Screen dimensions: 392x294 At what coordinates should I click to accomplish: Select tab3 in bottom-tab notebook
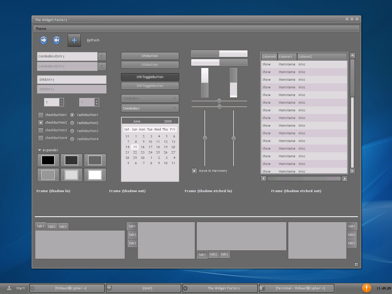coord(224,254)
